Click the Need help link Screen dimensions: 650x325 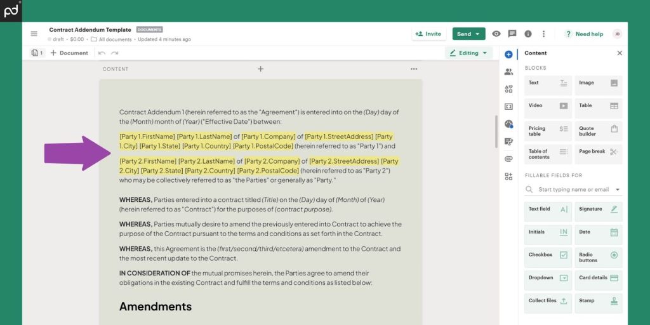tap(584, 34)
